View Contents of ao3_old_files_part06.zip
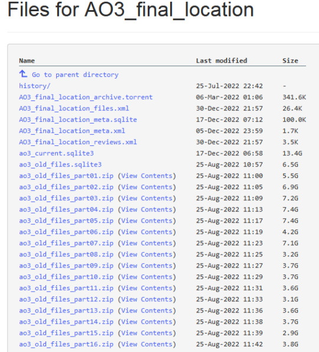The width and height of the screenshot is (319, 352). pyautogui.click(x=147, y=232)
